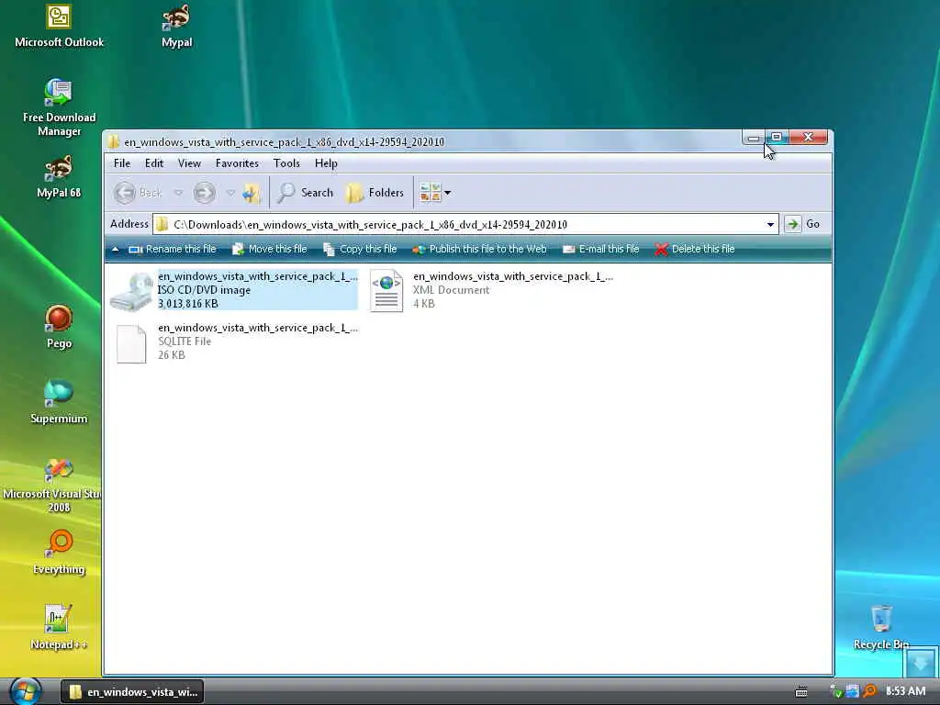Toggle the Folders pane button
940x705 pixels.
coord(375,193)
